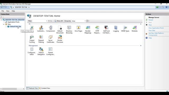Click Get New Web Platform Components
Screen dimensions: 169x95
click(x=156, y=34)
